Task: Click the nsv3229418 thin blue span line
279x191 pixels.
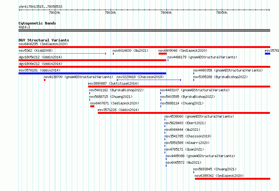Action: (x=149, y=80)
